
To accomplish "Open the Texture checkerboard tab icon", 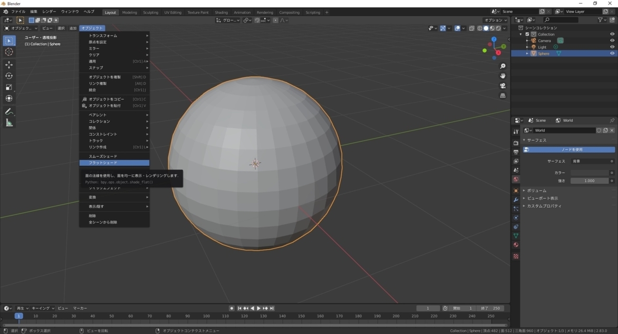I will click(516, 256).
